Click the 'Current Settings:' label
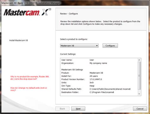The image size is (150, 114). 68,54
